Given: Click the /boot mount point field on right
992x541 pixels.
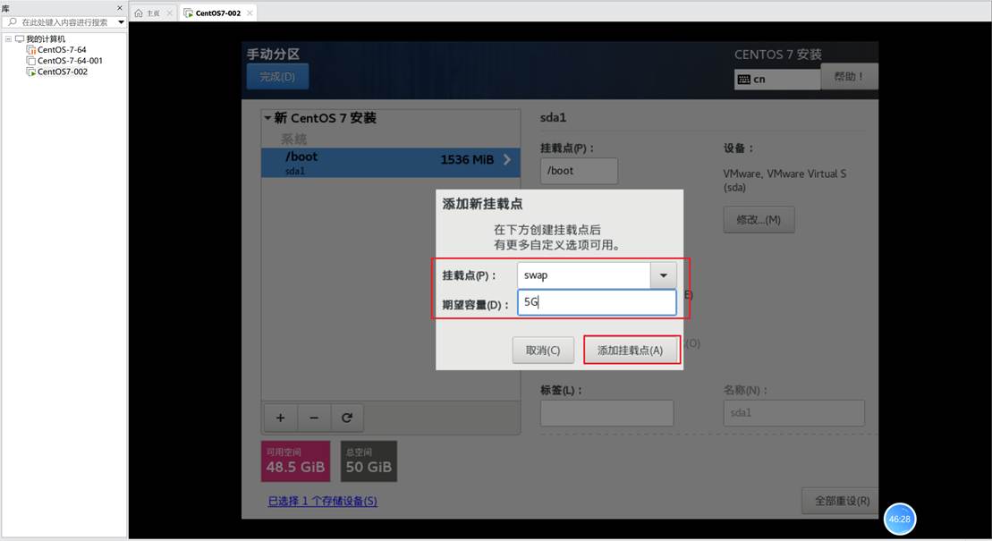Looking at the screenshot, I should (x=579, y=171).
